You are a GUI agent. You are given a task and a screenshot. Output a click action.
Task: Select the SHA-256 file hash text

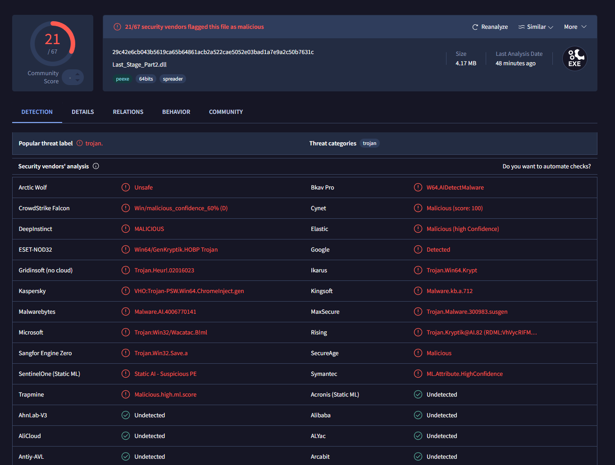click(213, 52)
